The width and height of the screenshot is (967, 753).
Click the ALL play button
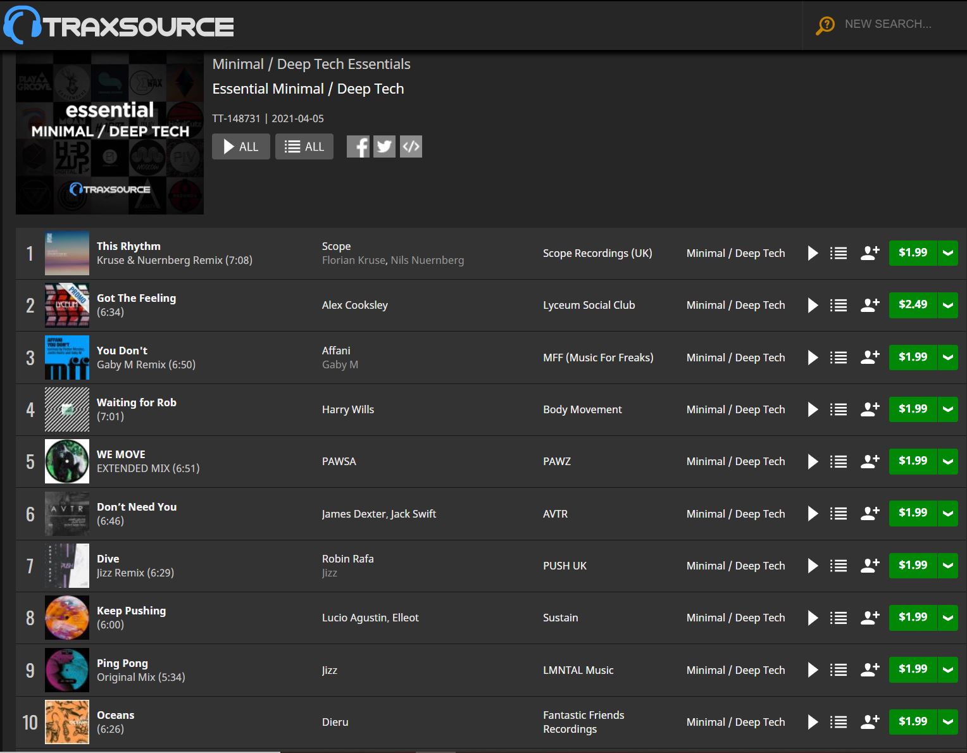(x=240, y=146)
